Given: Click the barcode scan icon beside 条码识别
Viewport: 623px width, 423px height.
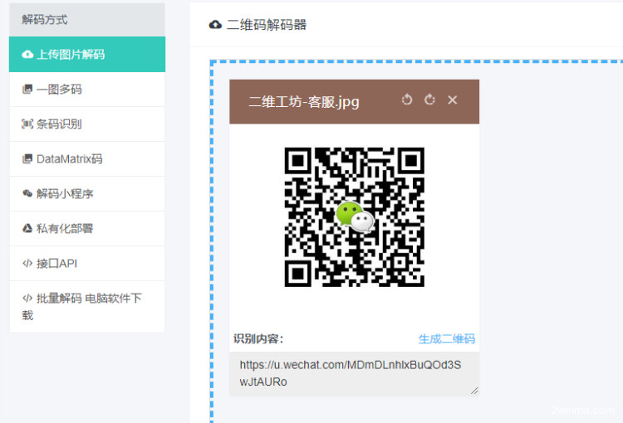Looking at the screenshot, I should click(x=27, y=124).
